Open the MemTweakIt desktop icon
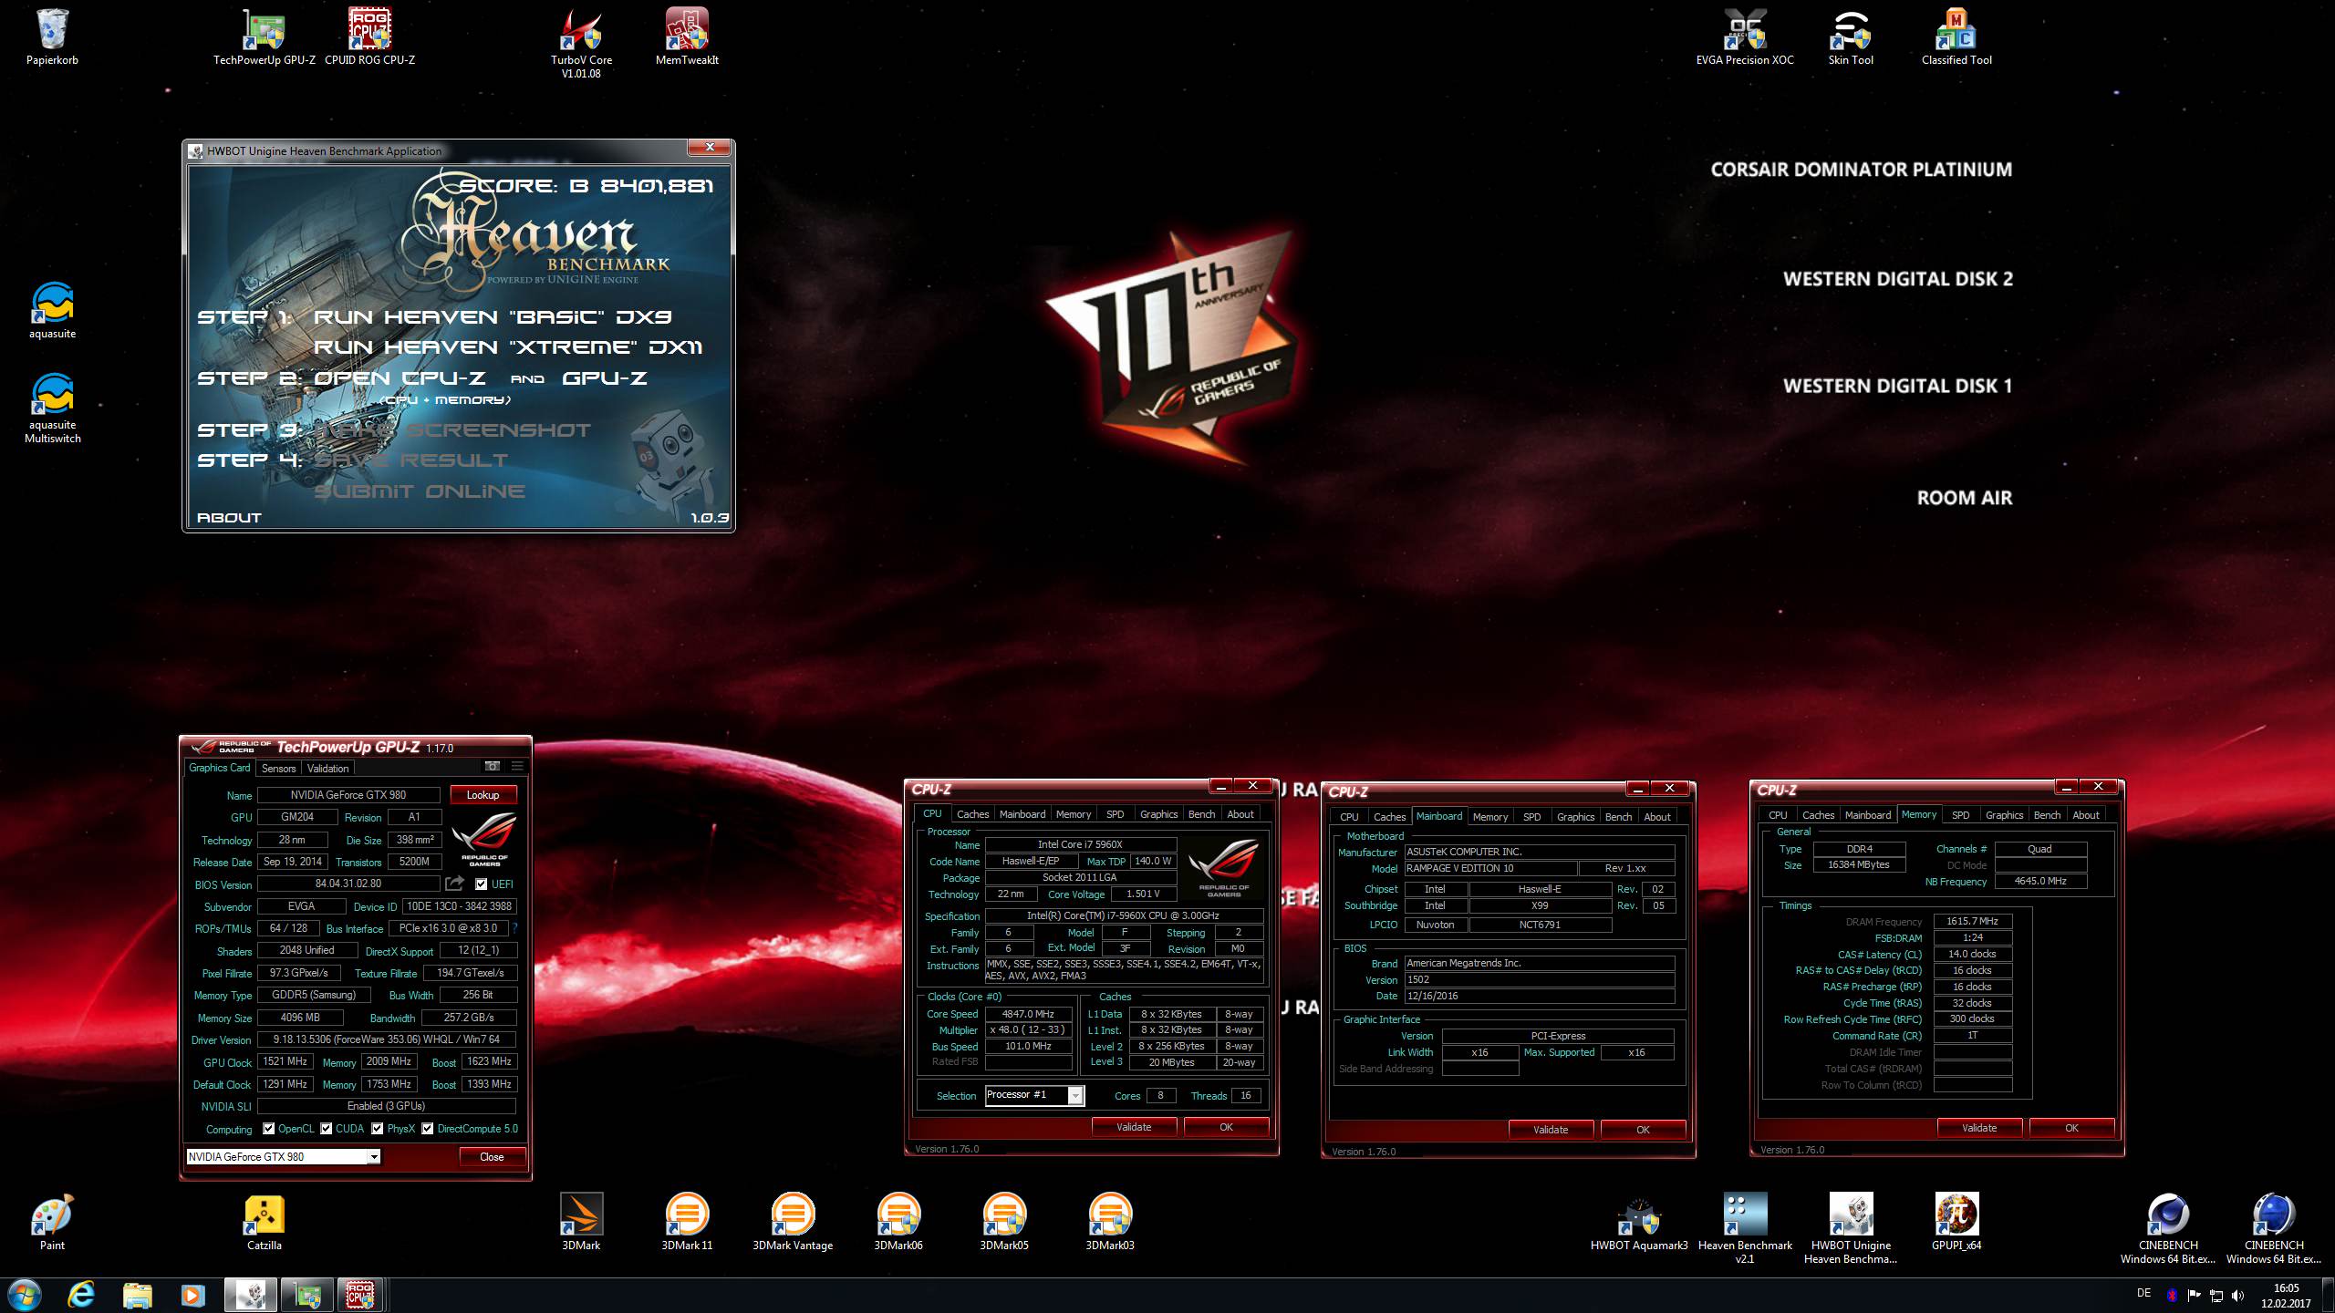This screenshot has height=1313, width=2335. click(x=687, y=36)
